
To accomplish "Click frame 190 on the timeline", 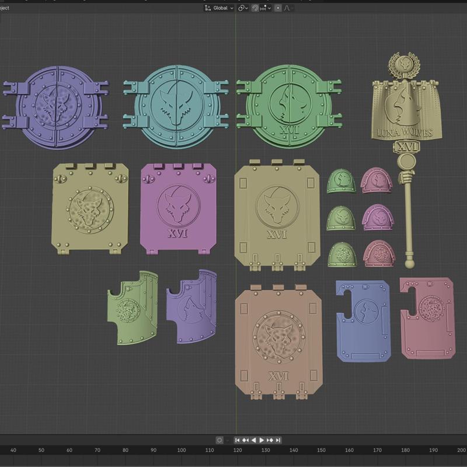I will [433, 450].
